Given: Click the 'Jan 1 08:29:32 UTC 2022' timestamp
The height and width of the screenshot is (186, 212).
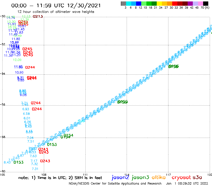Looking at the screenshot, I should tap(187, 183).
